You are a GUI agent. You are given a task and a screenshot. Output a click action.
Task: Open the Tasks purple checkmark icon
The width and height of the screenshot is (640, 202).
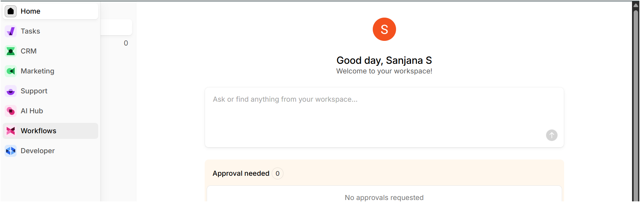click(11, 31)
